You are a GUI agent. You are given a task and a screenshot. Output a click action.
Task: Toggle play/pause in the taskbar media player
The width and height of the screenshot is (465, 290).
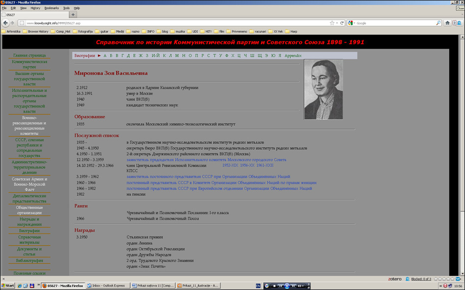287,286
